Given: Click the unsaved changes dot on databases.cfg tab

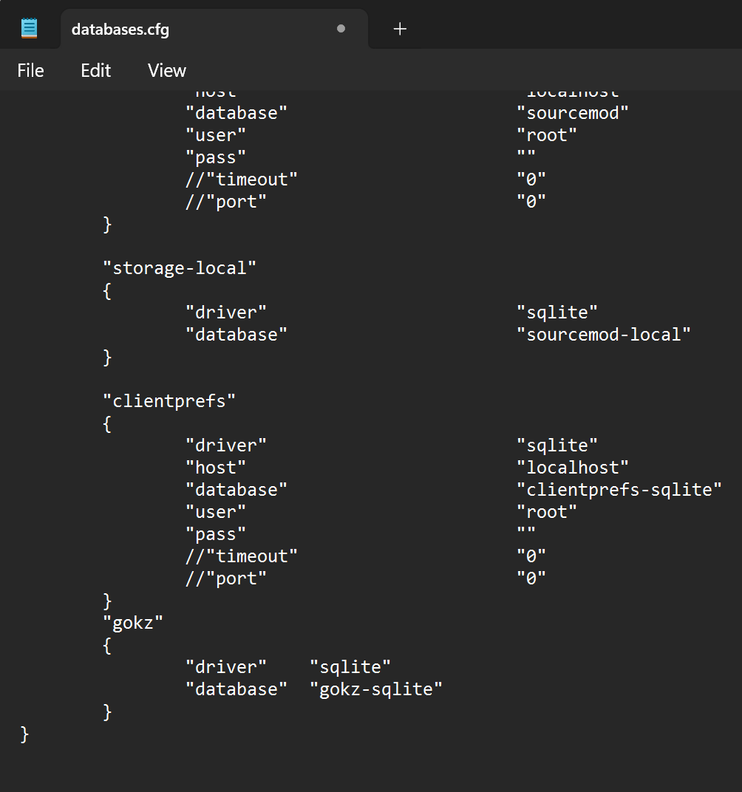Looking at the screenshot, I should coord(341,30).
